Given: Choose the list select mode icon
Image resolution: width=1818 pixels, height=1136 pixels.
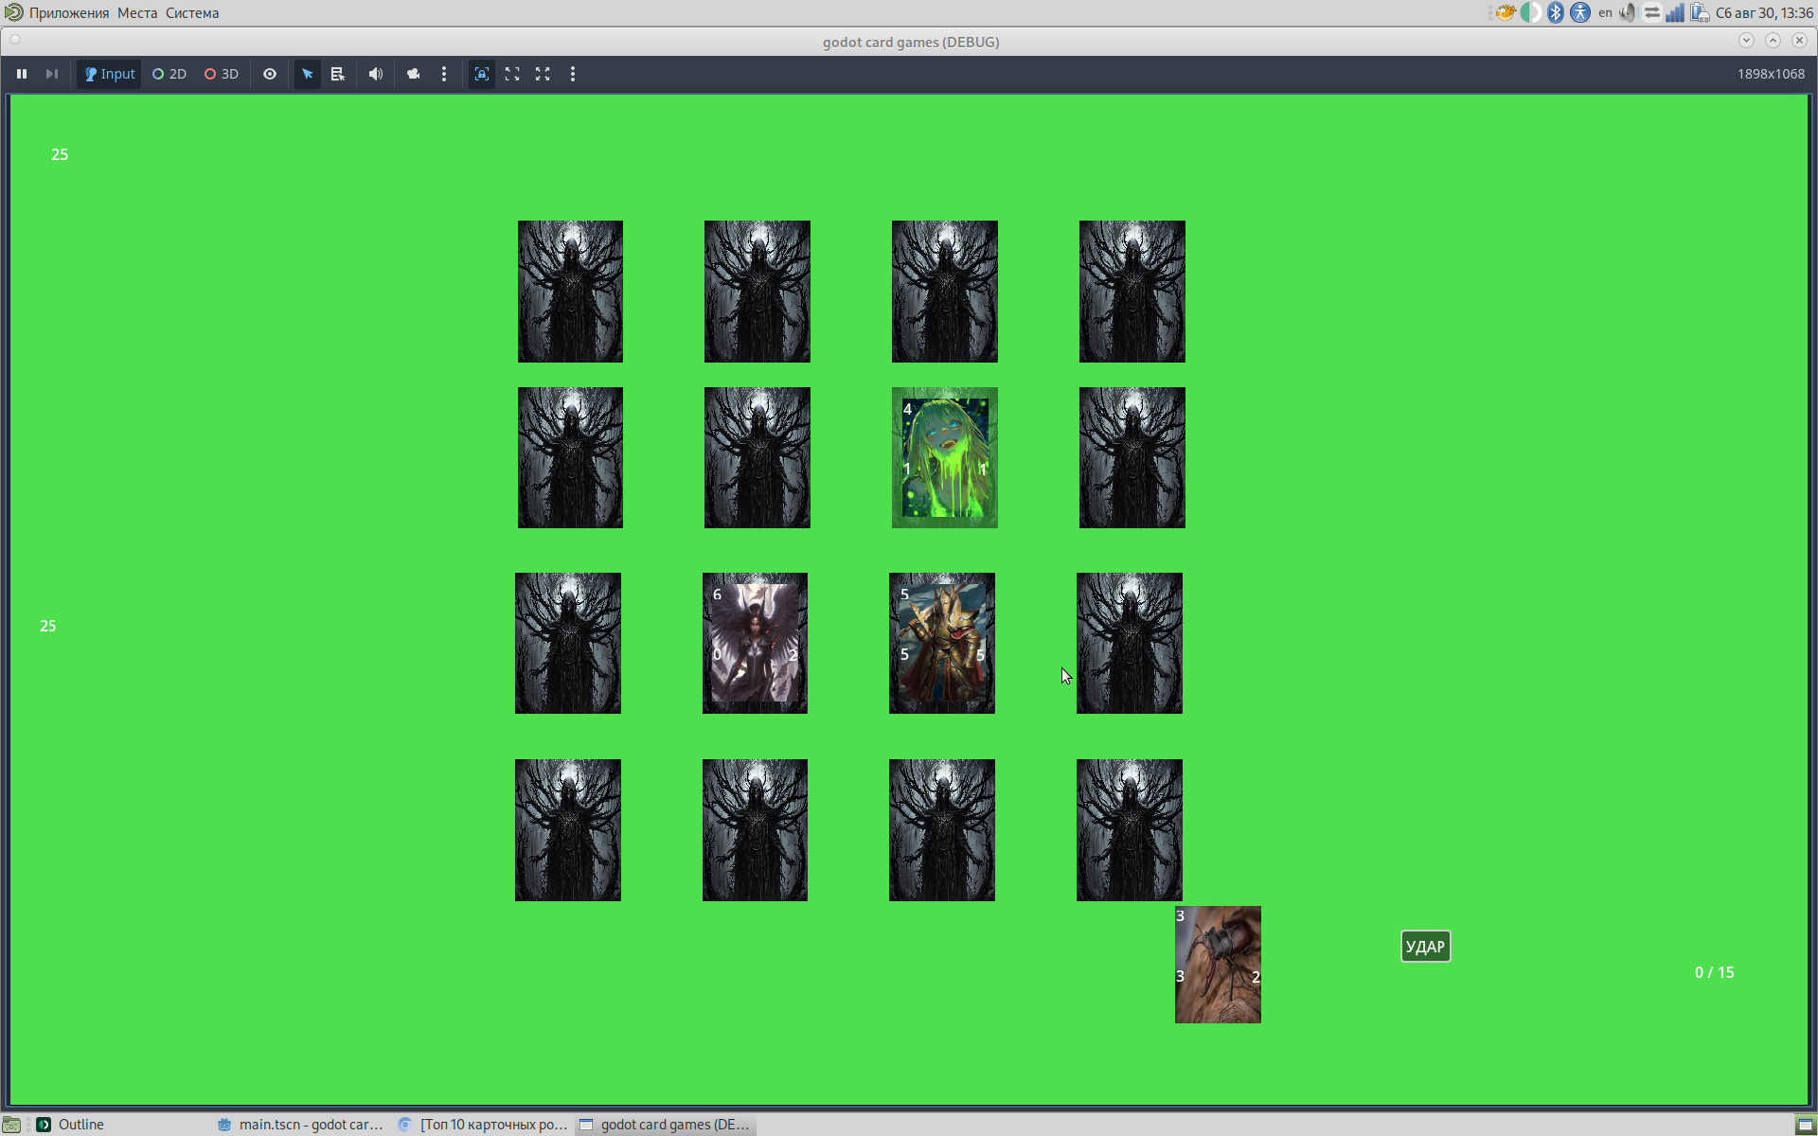Looking at the screenshot, I should click(337, 74).
